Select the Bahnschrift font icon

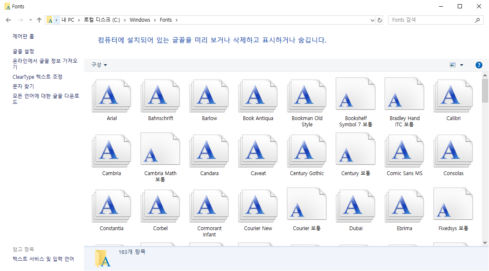(x=160, y=96)
